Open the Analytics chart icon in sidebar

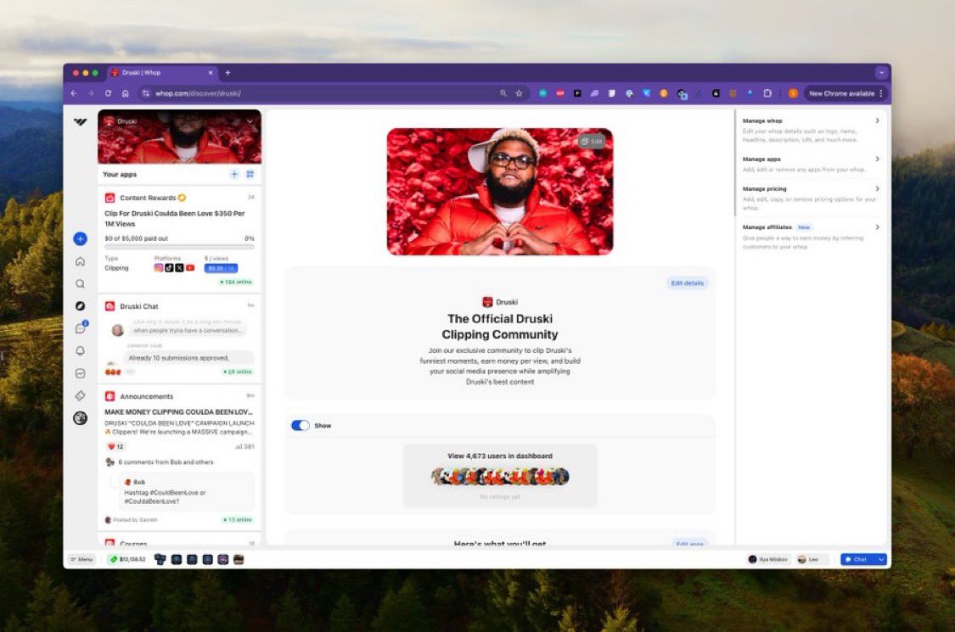click(x=80, y=373)
